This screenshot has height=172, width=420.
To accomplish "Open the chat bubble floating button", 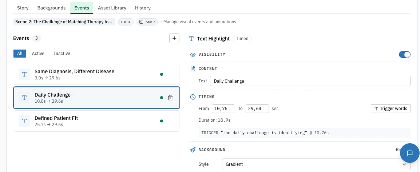I will [409, 153].
